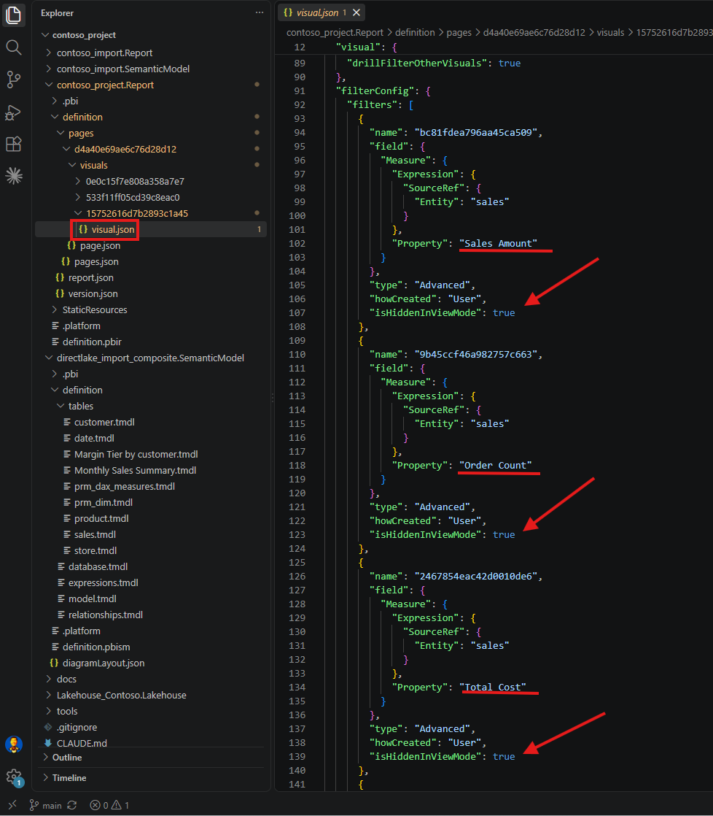Open the sales.tmdl file
The height and width of the screenshot is (816, 713).
[x=95, y=534]
